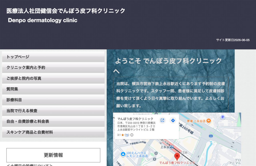Open the トップページ menu item
This screenshot has width=256, height=166.
tap(53, 57)
